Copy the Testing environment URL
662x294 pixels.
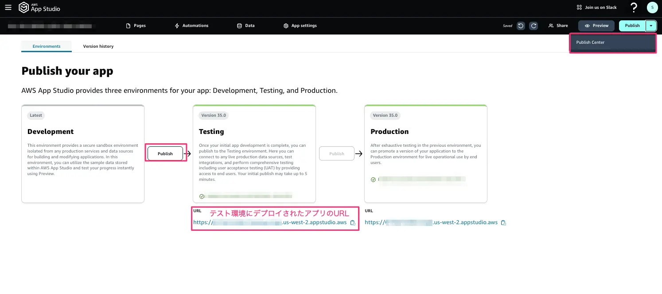pyautogui.click(x=353, y=223)
